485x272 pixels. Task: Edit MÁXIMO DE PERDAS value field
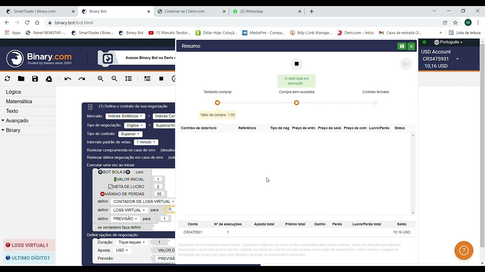click(x=159, y=194)
